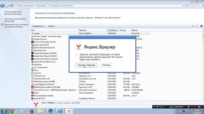The height and width of the screenshot is (114, 204).
Task: Launch Firefox from the taskbar
Action: pos(32,111)
